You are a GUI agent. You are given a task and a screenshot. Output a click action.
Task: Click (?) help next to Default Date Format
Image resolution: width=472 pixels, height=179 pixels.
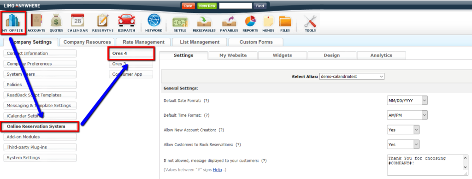tap(206, 101)
